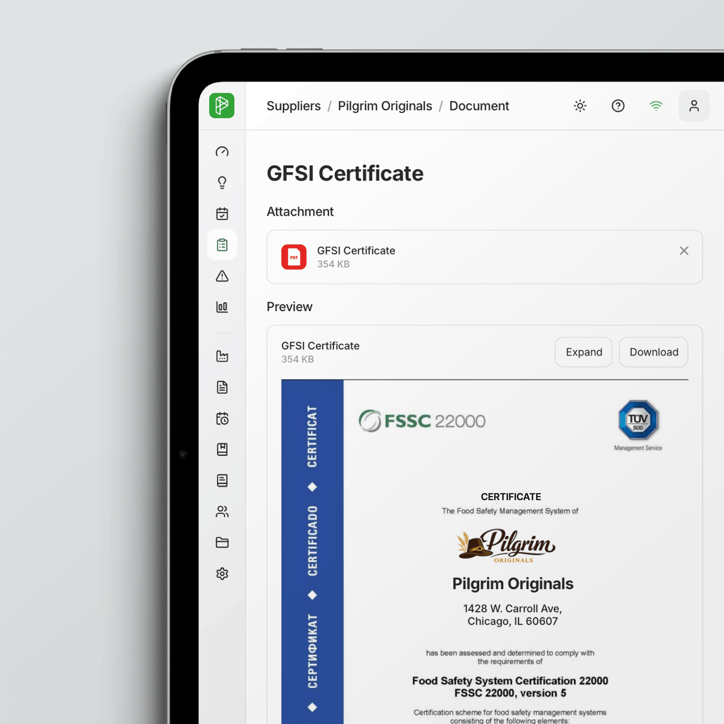Click the red PDF file icon
The image size is (724, 724).
[294, 257]
